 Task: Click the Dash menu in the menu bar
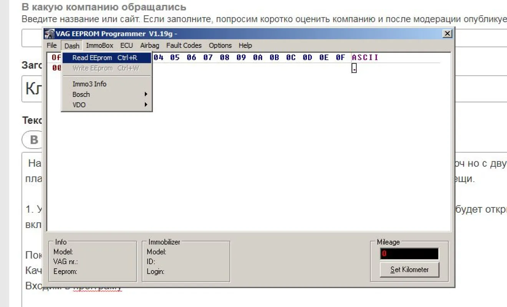point(72,46)
